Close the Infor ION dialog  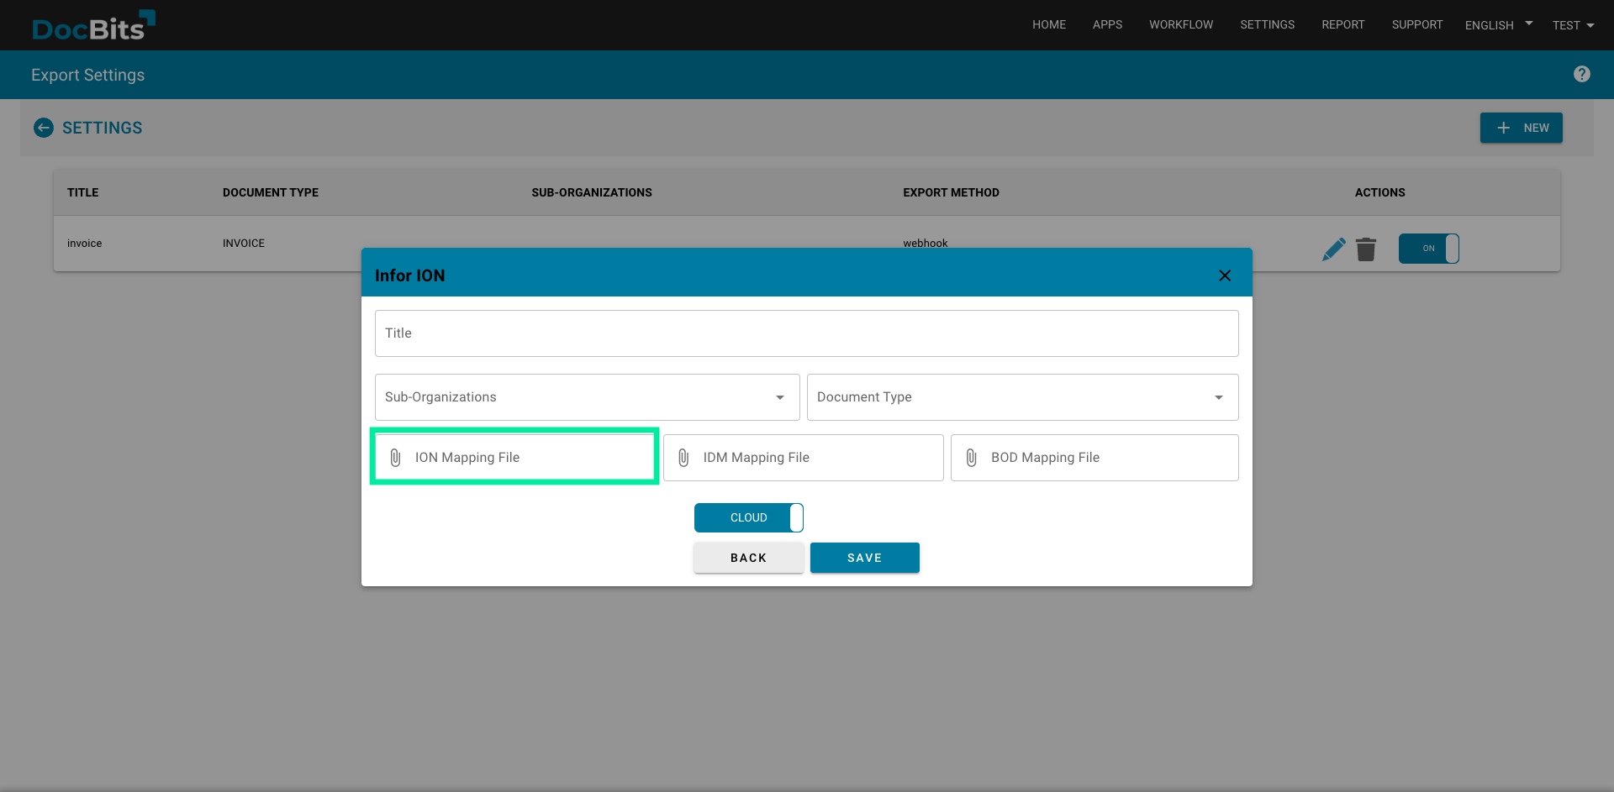click(1224, 275)
